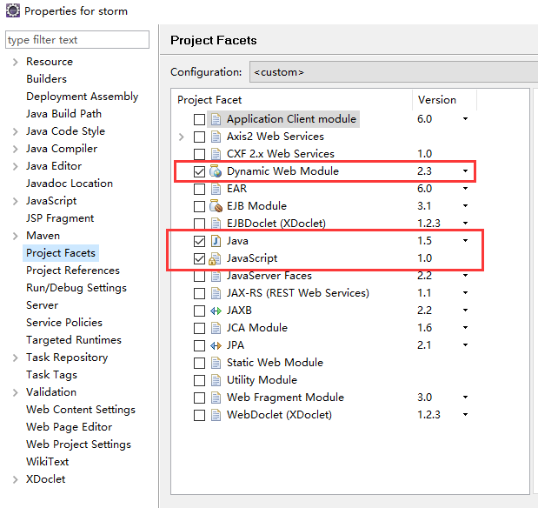
Task: Expand the Task Repository node
Action: (15, 358)
